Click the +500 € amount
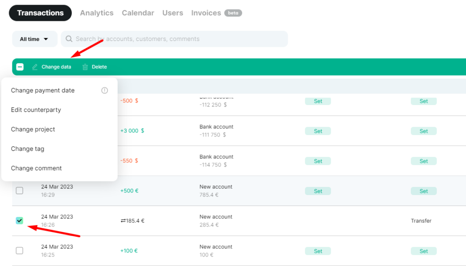The height and width of the screenshot is (266, 466). click(129, 191)
